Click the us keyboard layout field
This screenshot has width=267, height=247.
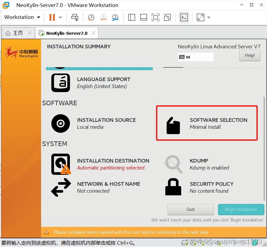coord(196,57)
